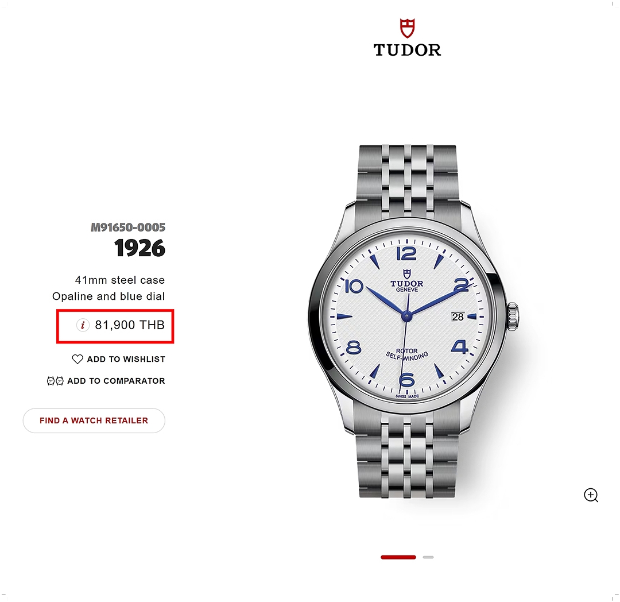Click the two-watches comparator icon
This screenshot has height=602, width=620.
[x=55, y=381]
